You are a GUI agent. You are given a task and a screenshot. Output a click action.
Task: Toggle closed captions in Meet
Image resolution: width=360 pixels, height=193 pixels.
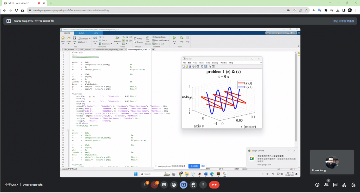point(164,185)
